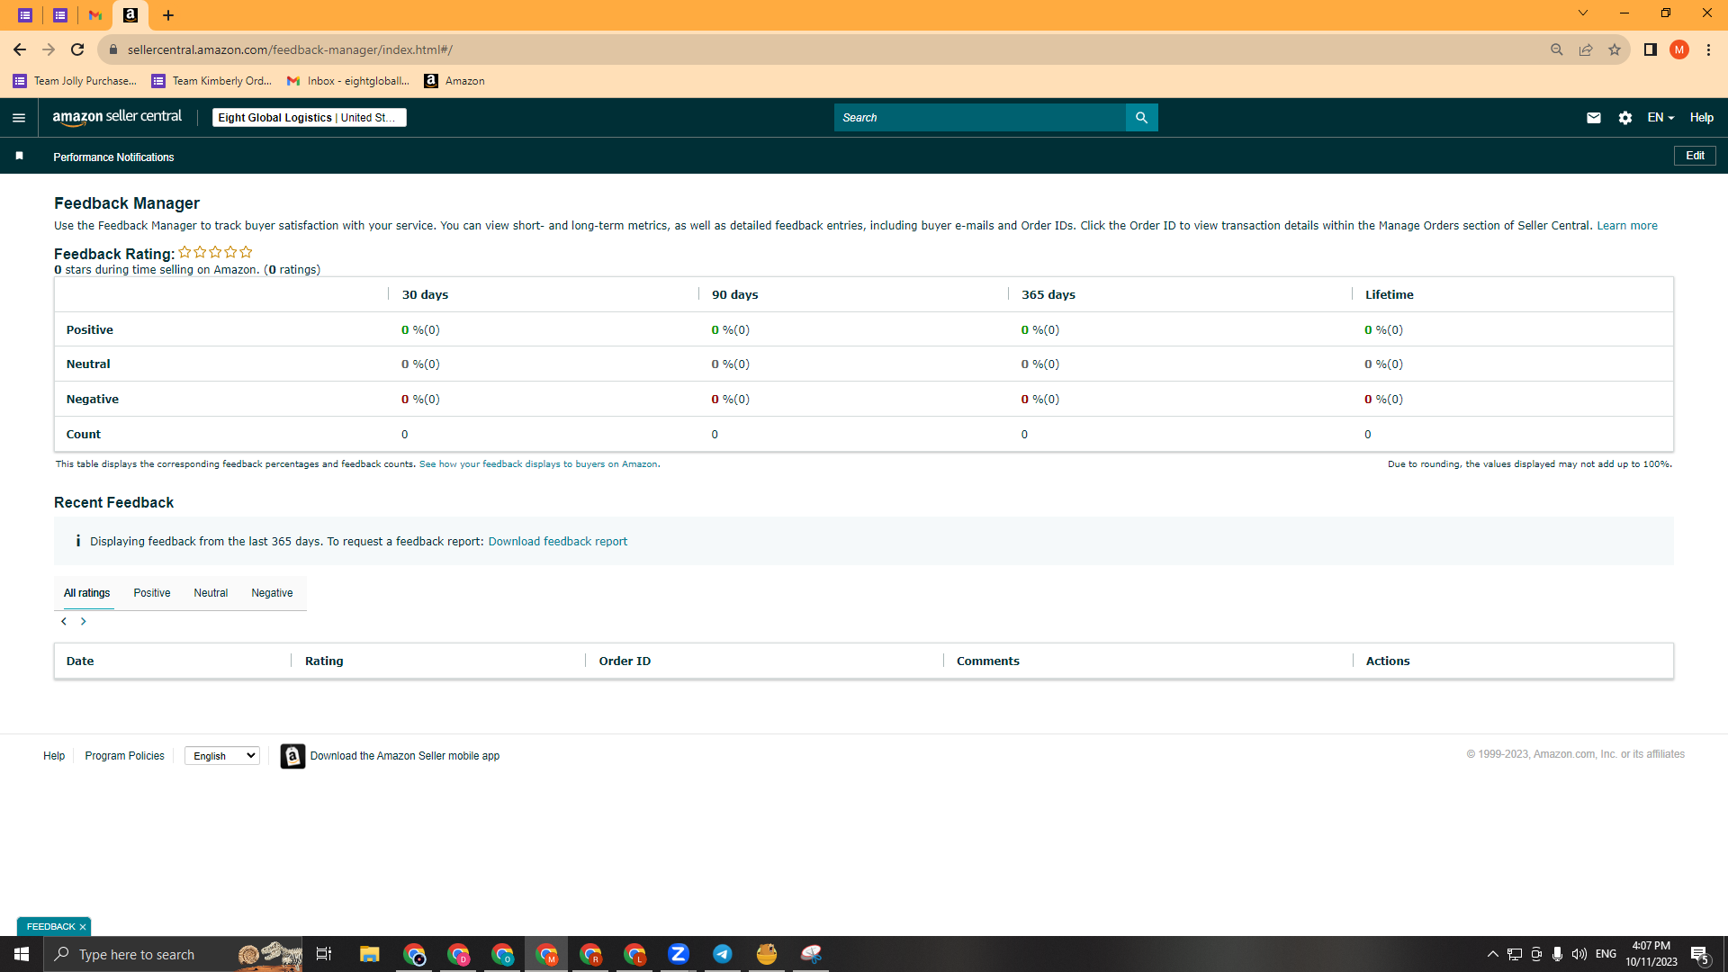
Task: Go to previous feedback page arrow
Action: pyautogui.click(x=64, y=622)
